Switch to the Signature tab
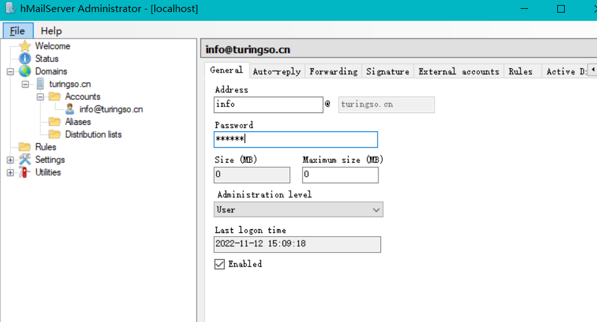Viewport: 597px width, 322px height. 388,71
